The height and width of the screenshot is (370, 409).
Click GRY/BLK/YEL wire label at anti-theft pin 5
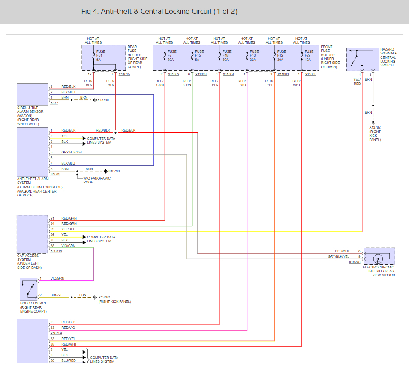[72, 152]
